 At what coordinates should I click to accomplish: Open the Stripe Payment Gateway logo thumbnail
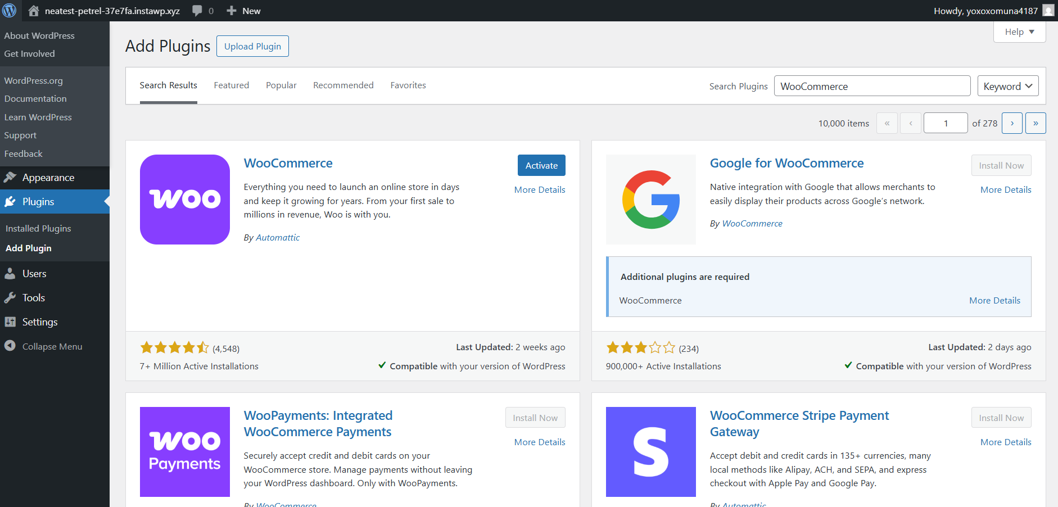point(651,452)
